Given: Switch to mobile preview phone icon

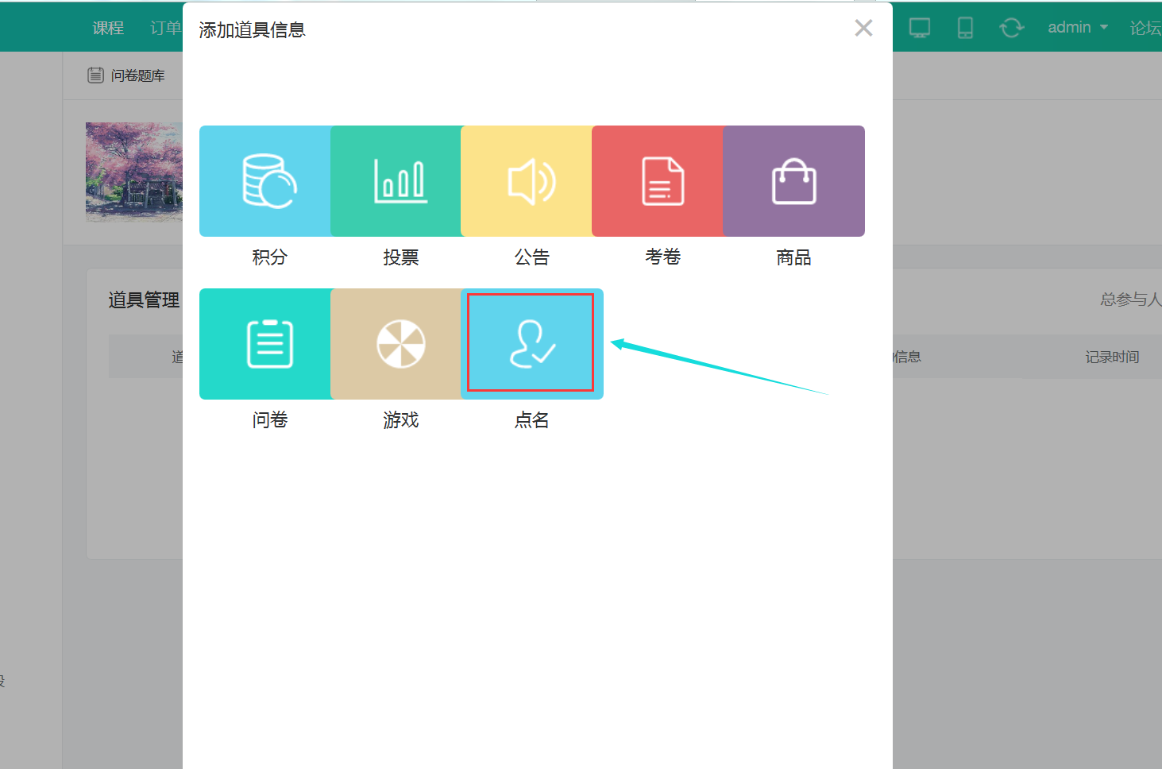Looking at the screenshot, I should (x=965, y=28).
